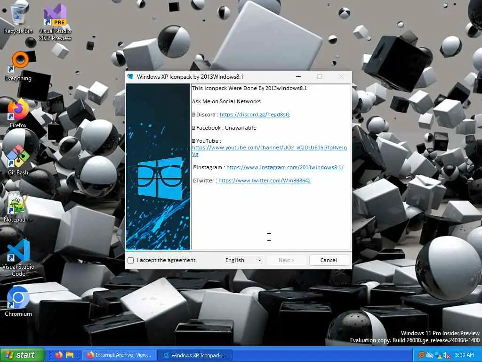This screenshot has width=482, height=362.
Task: Open the file explorer quick launch icon
Action: tap(70, 355)
